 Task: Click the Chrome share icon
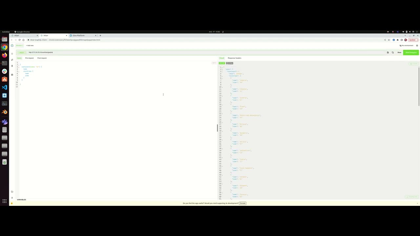pos(385,40)
